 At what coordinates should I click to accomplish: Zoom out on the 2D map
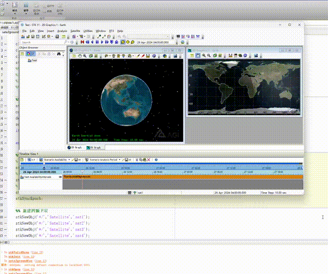click(209, 56)
